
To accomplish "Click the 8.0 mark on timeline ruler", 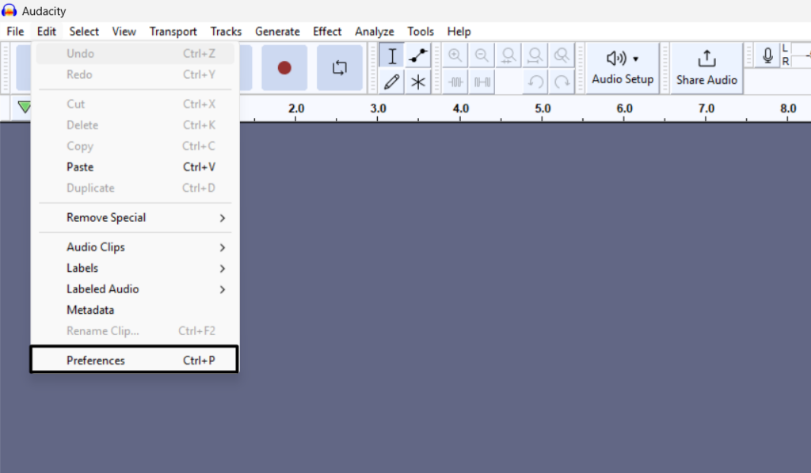I will 788,109.
